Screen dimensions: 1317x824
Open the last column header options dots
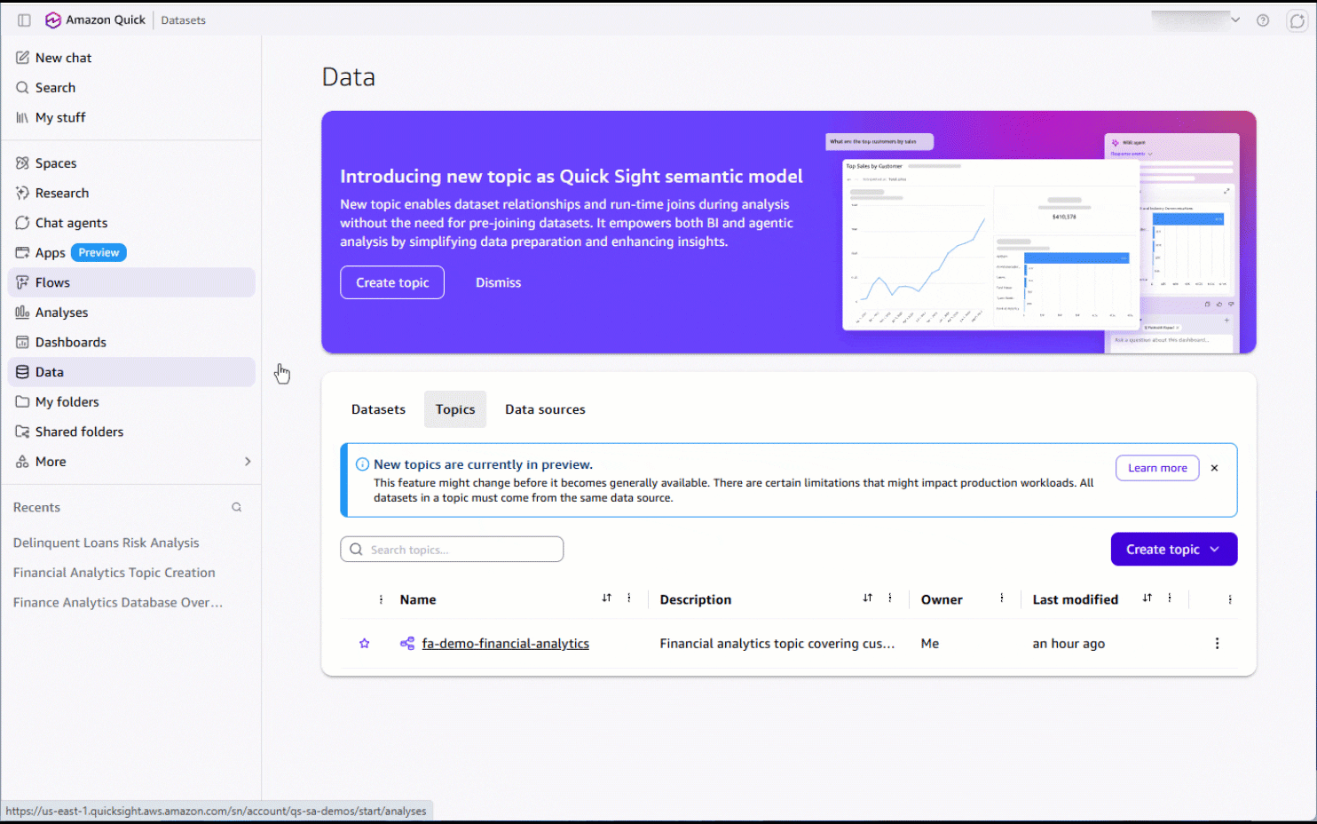coord(1230,600)
